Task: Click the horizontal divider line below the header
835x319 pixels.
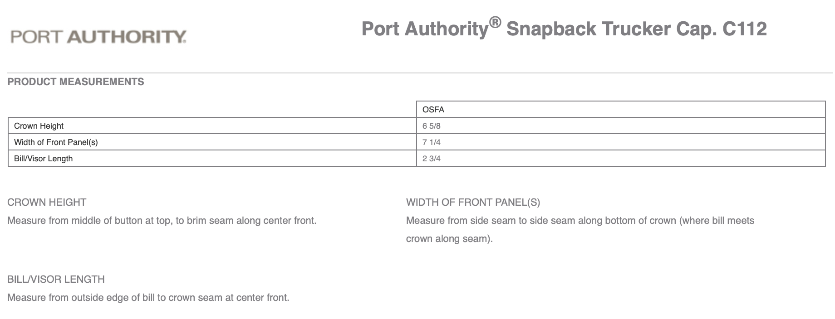Action: click(420, 72)
